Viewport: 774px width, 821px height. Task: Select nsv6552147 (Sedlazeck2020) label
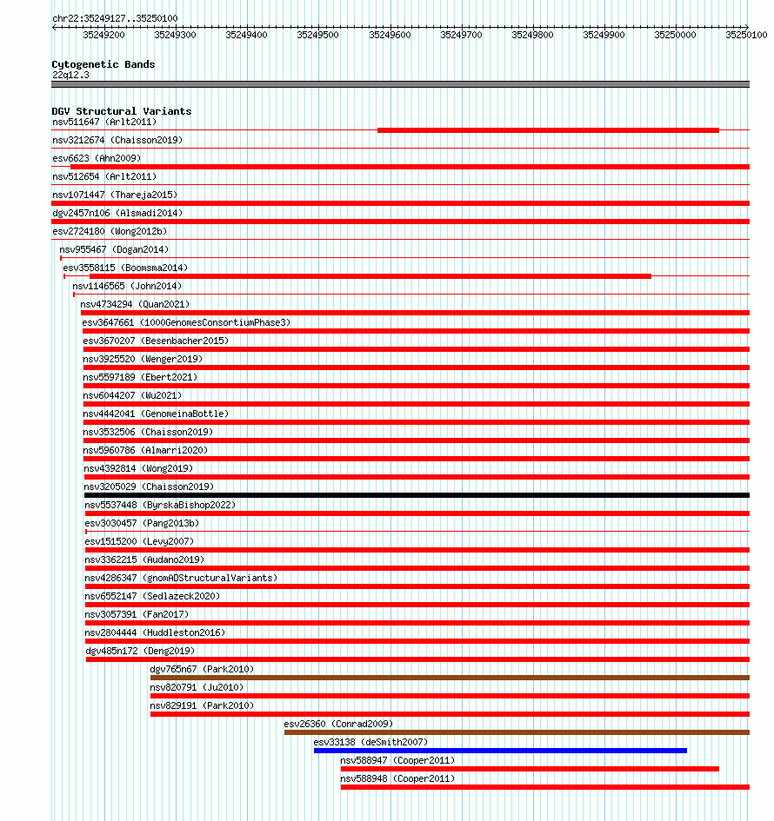point(152,597)
